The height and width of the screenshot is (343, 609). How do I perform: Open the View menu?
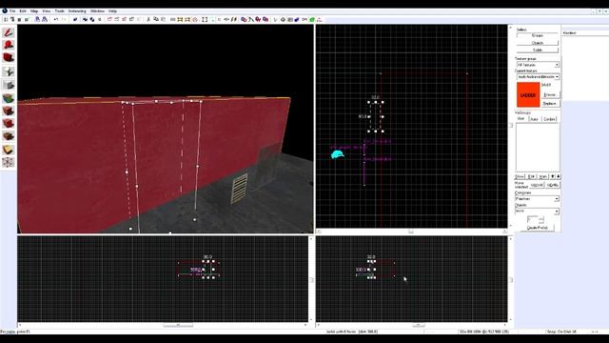click(47, 10)
